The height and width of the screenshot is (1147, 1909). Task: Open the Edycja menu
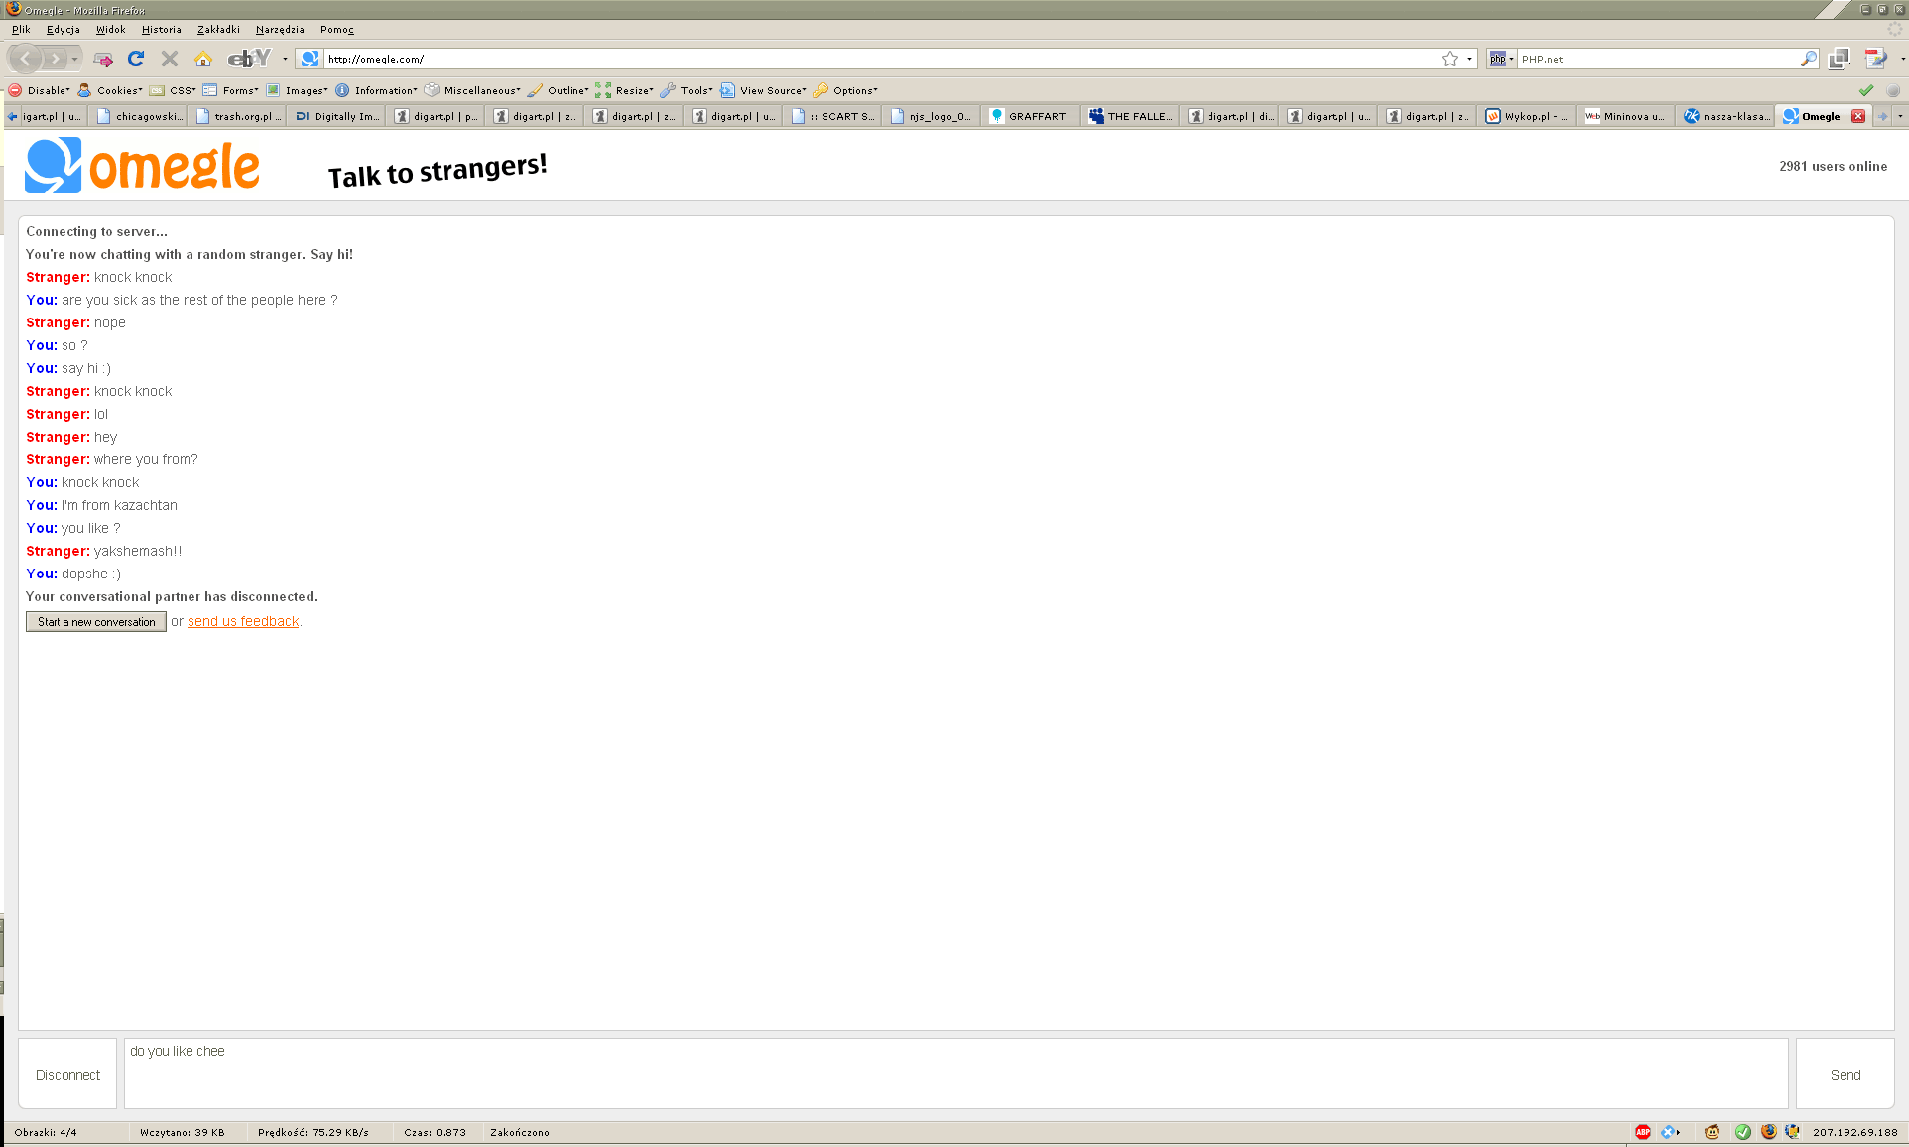coord(63,29)
